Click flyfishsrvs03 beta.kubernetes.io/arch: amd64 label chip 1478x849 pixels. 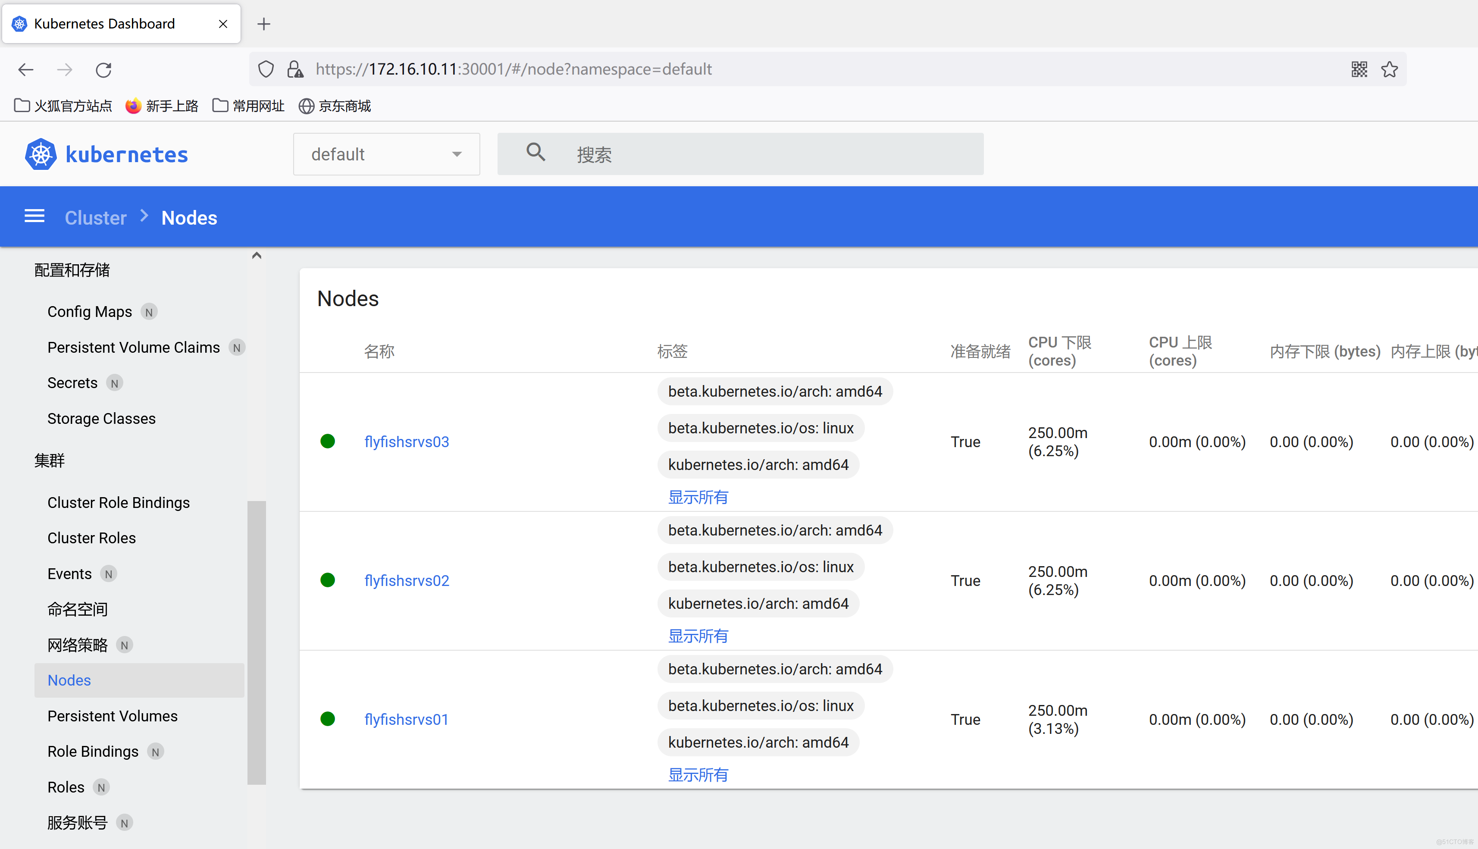tap(775, 391)
